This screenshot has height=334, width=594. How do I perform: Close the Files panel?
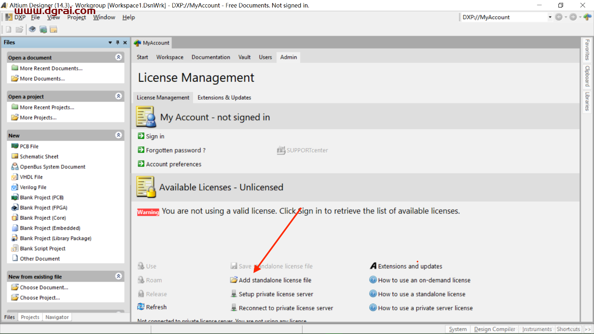click(125, 43)
